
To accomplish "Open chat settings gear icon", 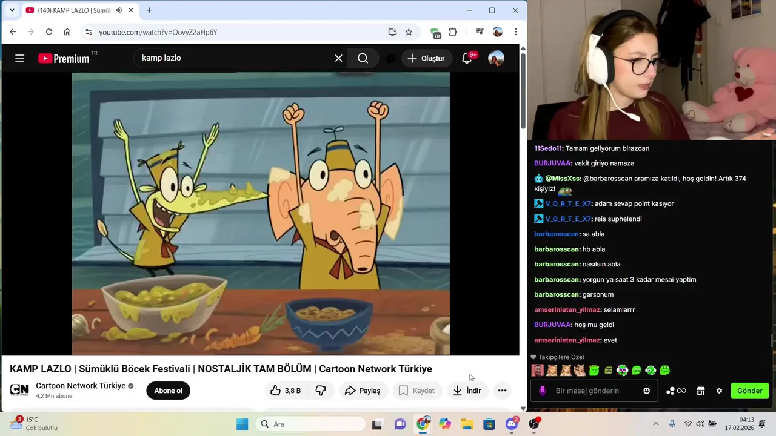I will pos(719,391).
